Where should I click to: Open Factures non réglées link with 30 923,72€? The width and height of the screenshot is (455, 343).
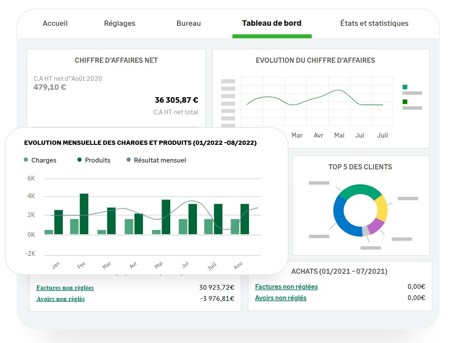click(x=65, y=288)
